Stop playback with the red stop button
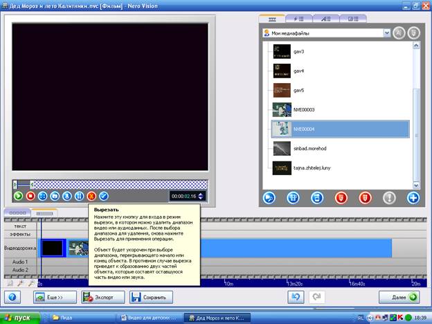This screenshot has width=432, height=324. click(30, 196)
